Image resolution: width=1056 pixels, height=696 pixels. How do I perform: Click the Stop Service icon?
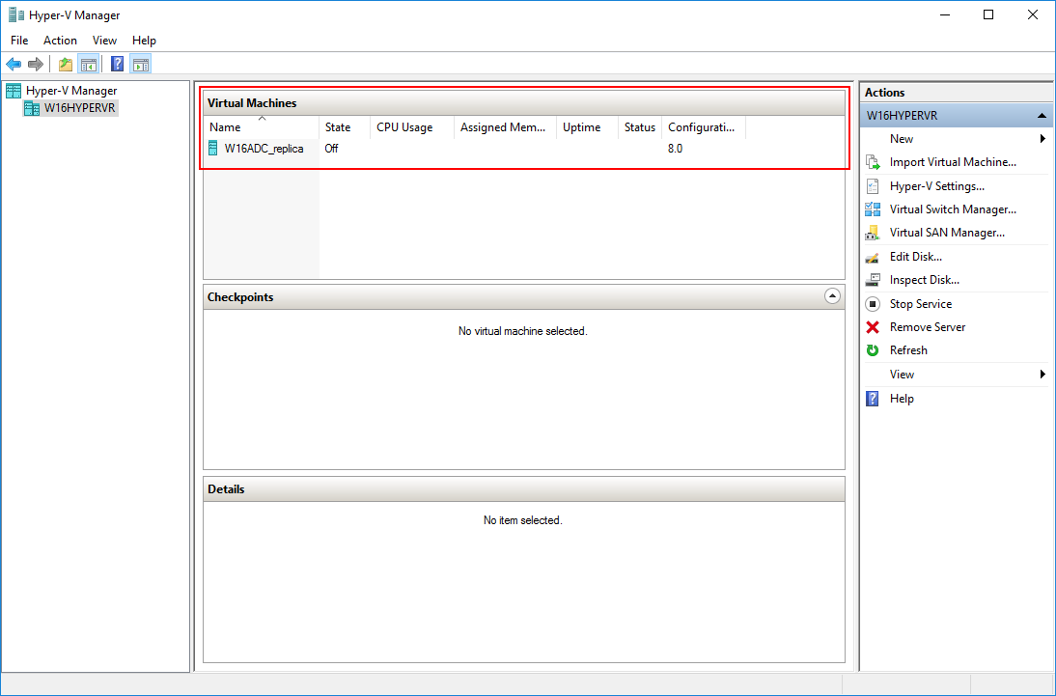pos(873,304)
